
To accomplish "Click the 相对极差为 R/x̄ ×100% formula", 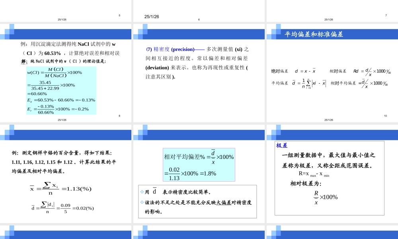I will (x=325, y=197).
